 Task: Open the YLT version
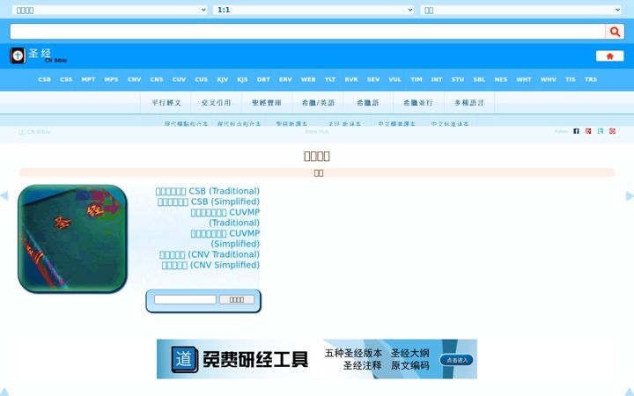pos(330,79)
